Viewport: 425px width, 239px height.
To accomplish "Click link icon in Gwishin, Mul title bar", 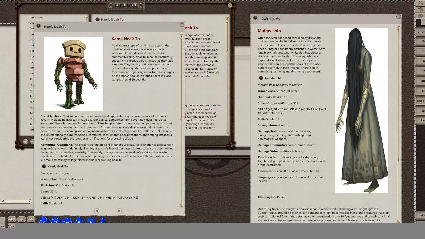I will coord(255,18).
